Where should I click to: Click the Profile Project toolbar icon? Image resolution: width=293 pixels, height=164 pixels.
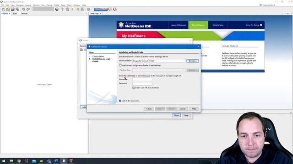[x=82, y=9]
